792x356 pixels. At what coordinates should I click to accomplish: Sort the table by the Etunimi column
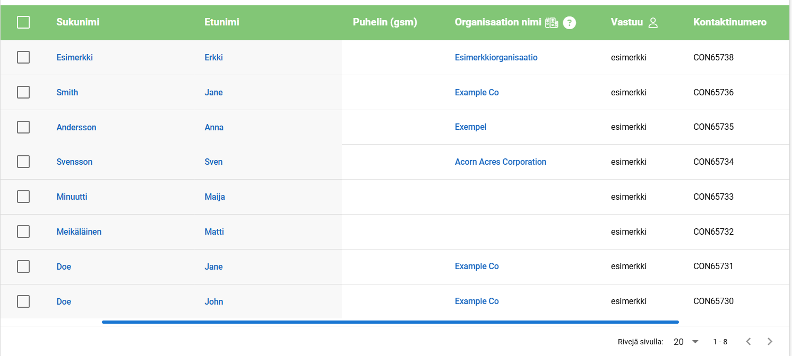222,22
